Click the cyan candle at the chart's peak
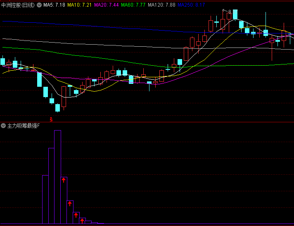This screenshot has height=226, width=294. point(235,14)
